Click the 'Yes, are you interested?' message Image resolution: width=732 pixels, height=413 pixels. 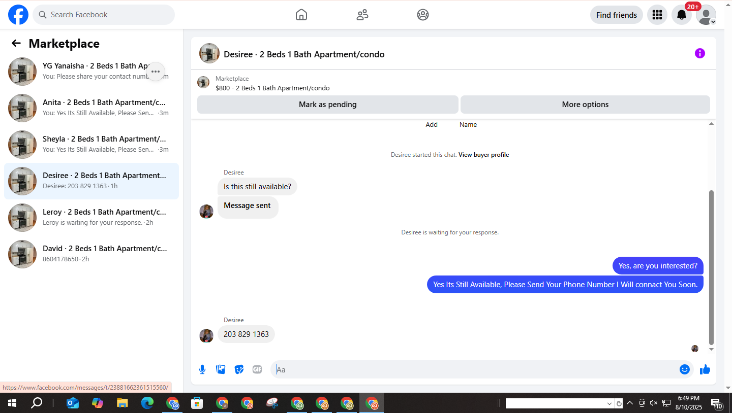pyautogui.click(x=658, y=266)
